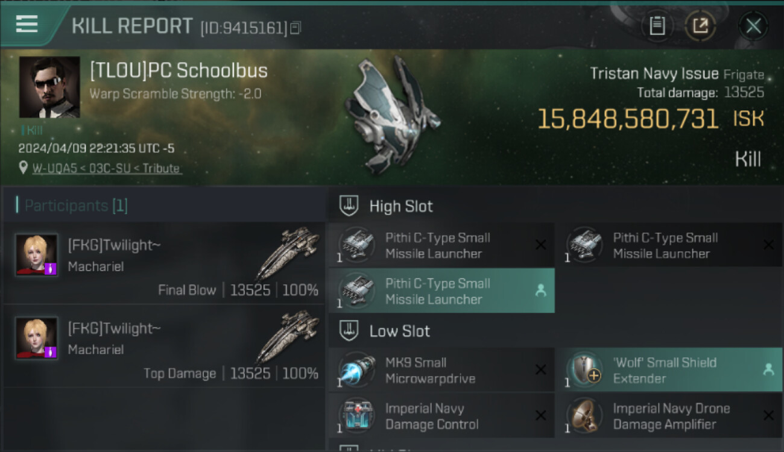
Task: Click the MK9 Small Microwarpdrive icon
Action: (x=356, y=371)
